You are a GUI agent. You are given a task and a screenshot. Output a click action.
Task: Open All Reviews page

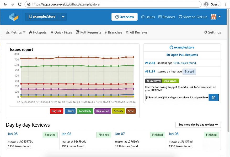[x=137, y=32]
